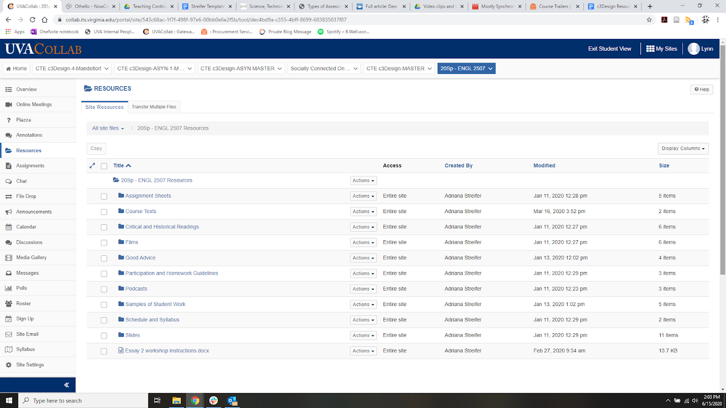This screenshot has width=726, height=408.
Task: Open File Explorer from the taskbar
Action: coord(177,401)
